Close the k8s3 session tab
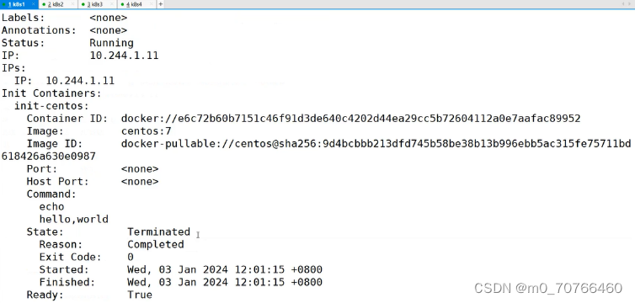The height and width of the screenshot is (303, 635). (x=112, y=4)
